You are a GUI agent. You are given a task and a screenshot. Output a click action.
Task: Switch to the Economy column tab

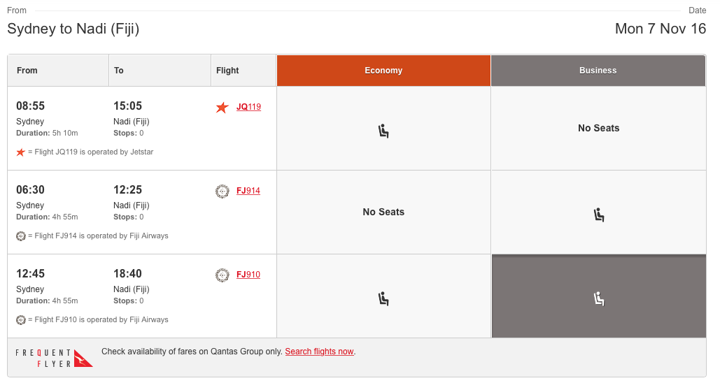click(x=383, y=71)
